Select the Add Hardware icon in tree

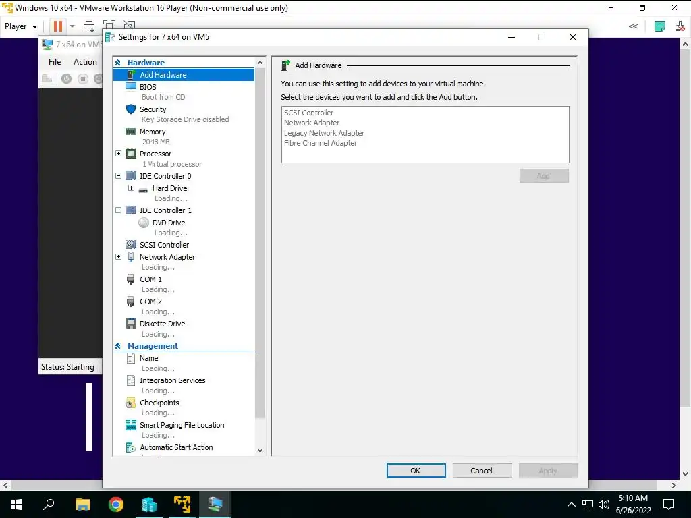(131, 75)
